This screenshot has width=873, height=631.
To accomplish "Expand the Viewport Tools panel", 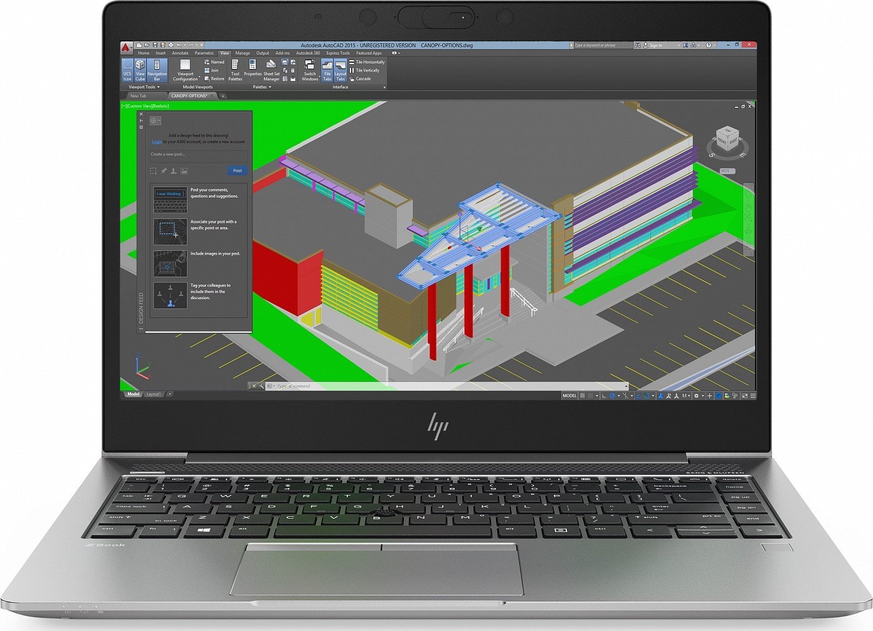I will pos(144,87).
